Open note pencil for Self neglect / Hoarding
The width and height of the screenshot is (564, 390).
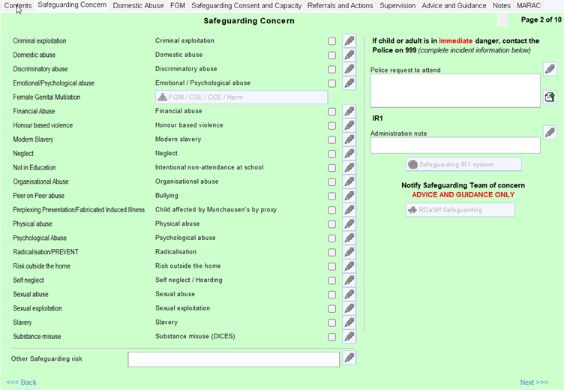(x=349, y=280)
